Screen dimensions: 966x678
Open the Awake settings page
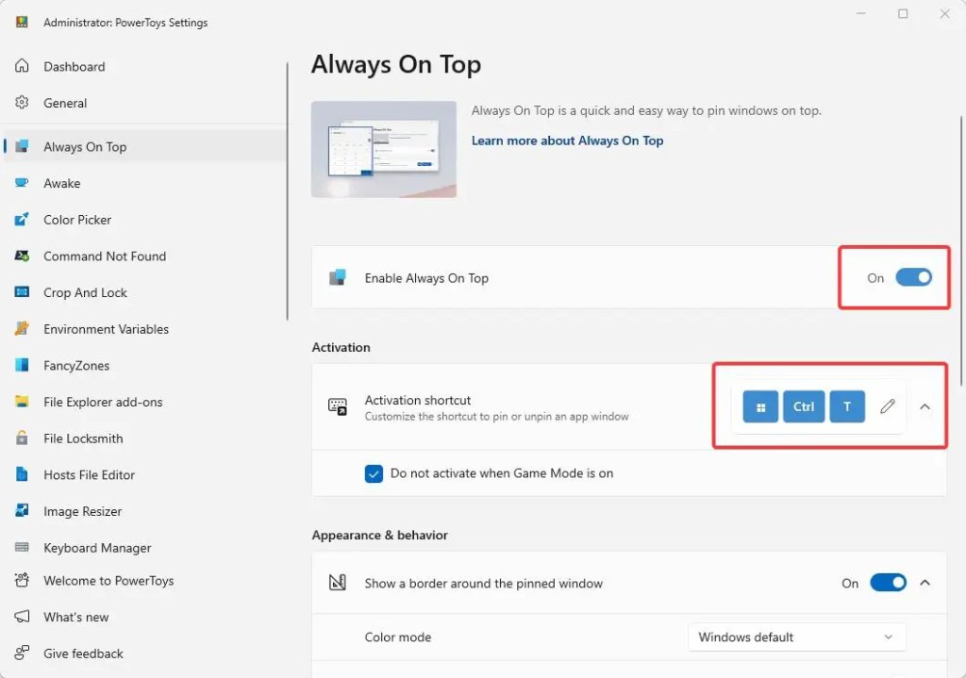pyautogui.click(x=144, y=182)
